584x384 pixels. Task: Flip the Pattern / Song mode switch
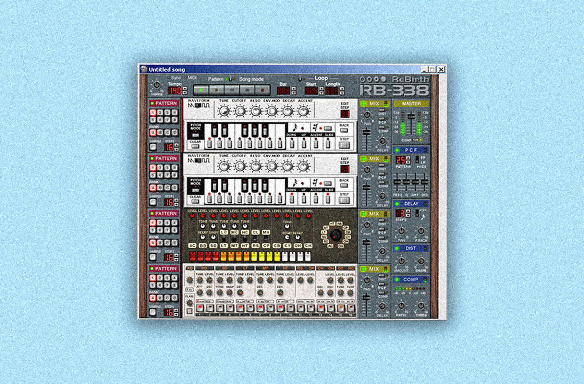(231, 79)
